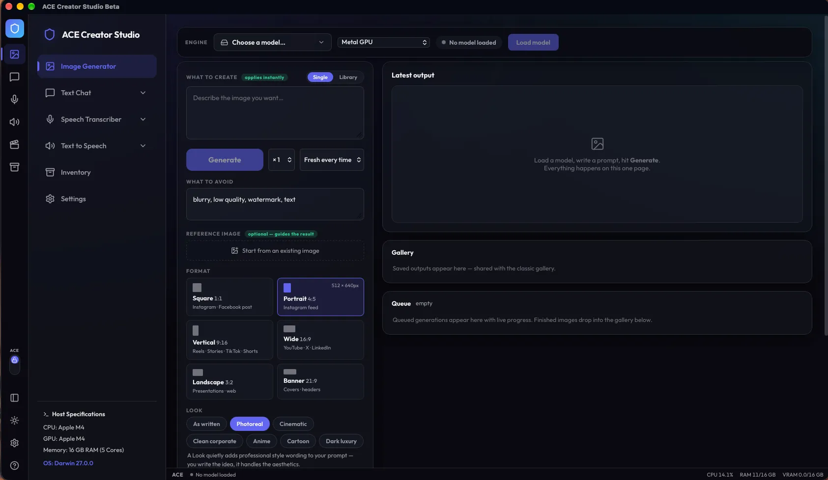Switch to Library prompt mode

click(348, 77)
